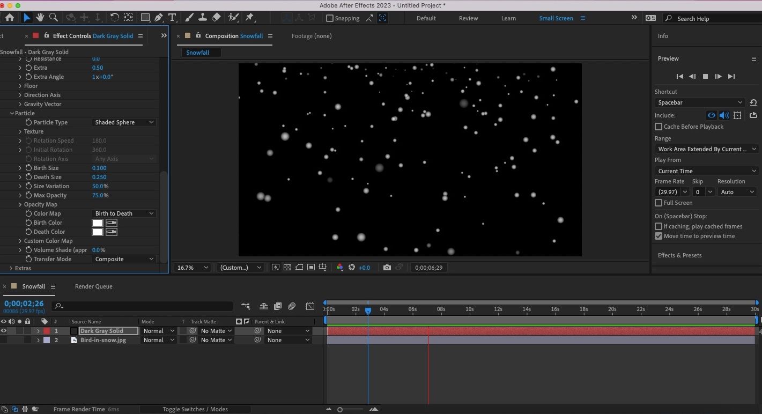
Task: Enable the Snapping checkbox
Action: (x=330, y=18)
